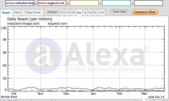Viewport: 169px width, 101px height.
Task: Set range to 7d
Action: 62,12
